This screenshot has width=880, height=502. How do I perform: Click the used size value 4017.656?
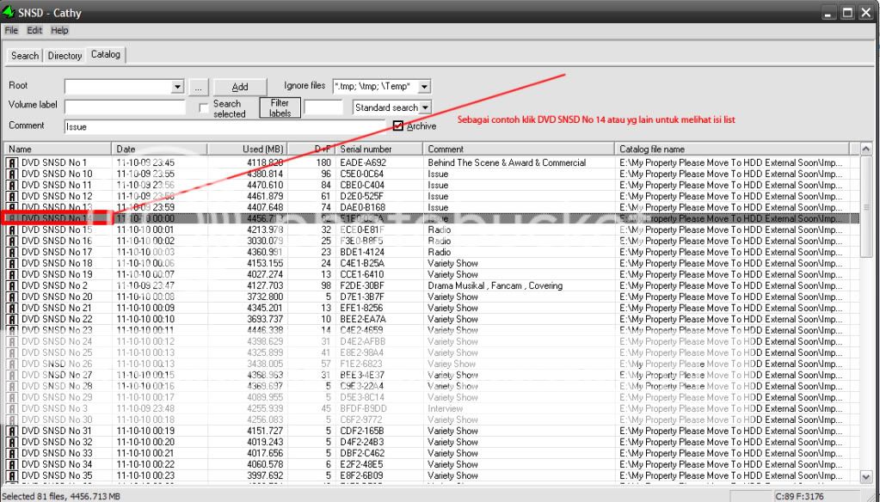pyautogui.click(x=265, y=454)
